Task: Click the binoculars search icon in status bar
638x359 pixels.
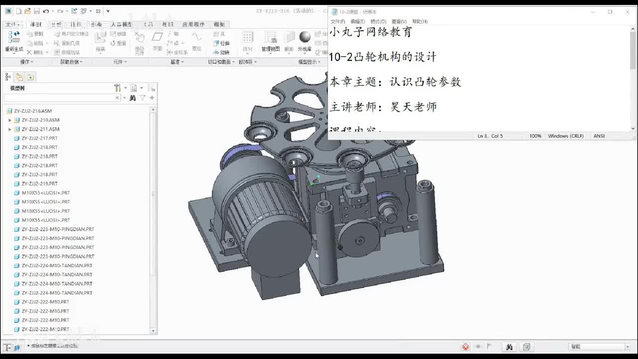Action: click(x=509, y=347)
